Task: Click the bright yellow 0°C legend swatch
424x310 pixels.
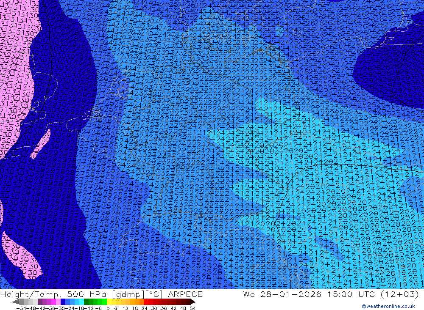Action: pyautogui.click(x=109, y=302)
